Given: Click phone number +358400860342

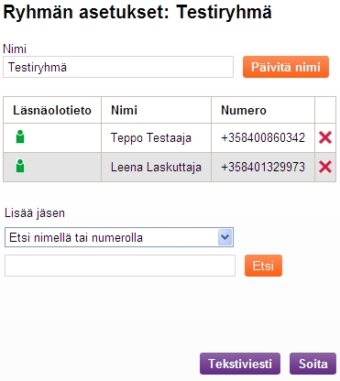Looking at the screenshot, I should 263,137.
